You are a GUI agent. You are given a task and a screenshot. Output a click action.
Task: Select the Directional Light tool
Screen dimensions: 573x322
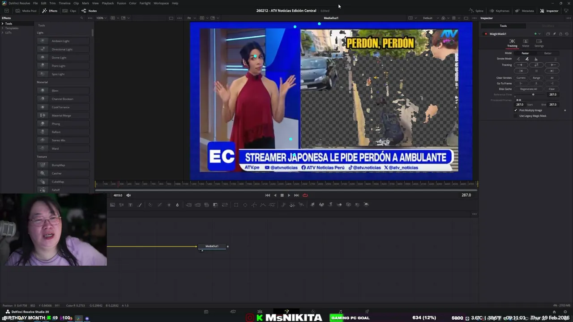pos(63,49)
